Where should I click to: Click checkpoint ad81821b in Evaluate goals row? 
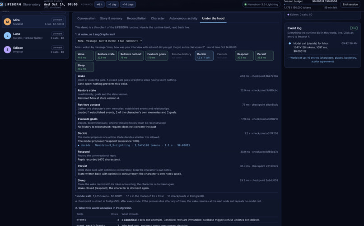point(265,119)
